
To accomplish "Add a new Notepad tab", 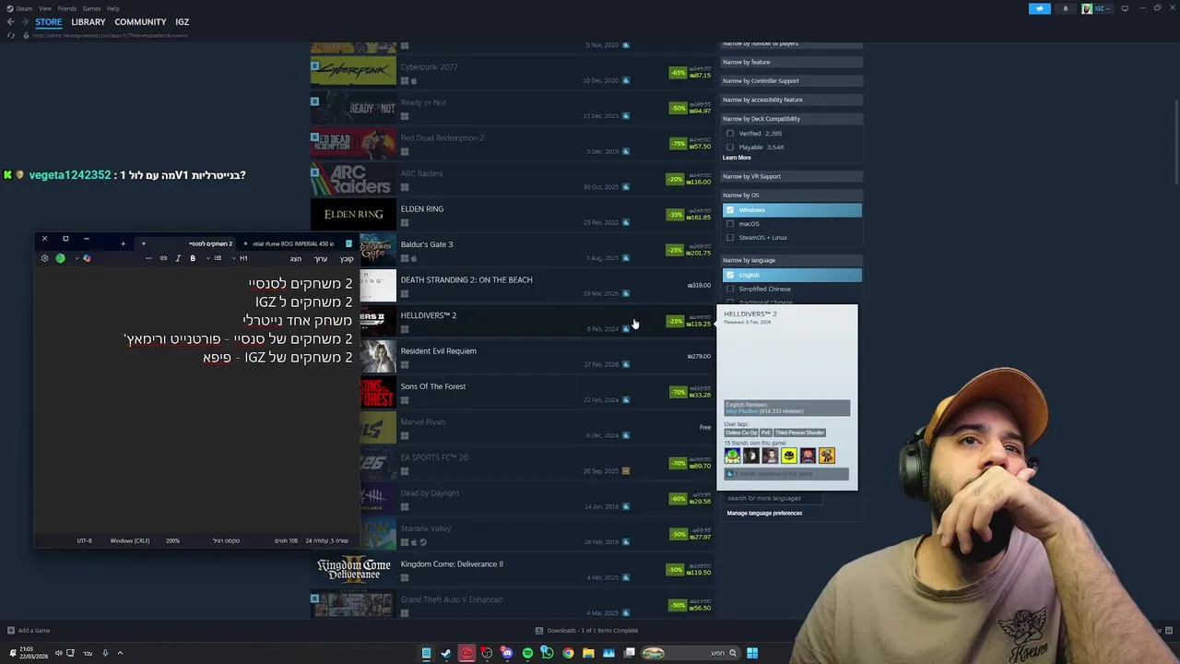I will [123, 243].
